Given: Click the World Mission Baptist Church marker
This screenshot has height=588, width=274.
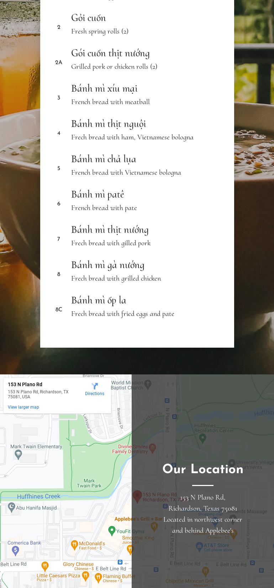Looking at the screenshot, I should (x=148, y=384).
